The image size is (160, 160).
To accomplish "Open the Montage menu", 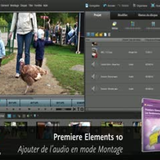I will 14,5.
